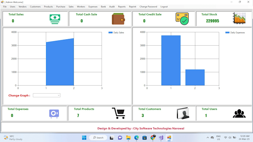Open the Chat app from the taskbar
253x142 pixels.
(120, 138)
